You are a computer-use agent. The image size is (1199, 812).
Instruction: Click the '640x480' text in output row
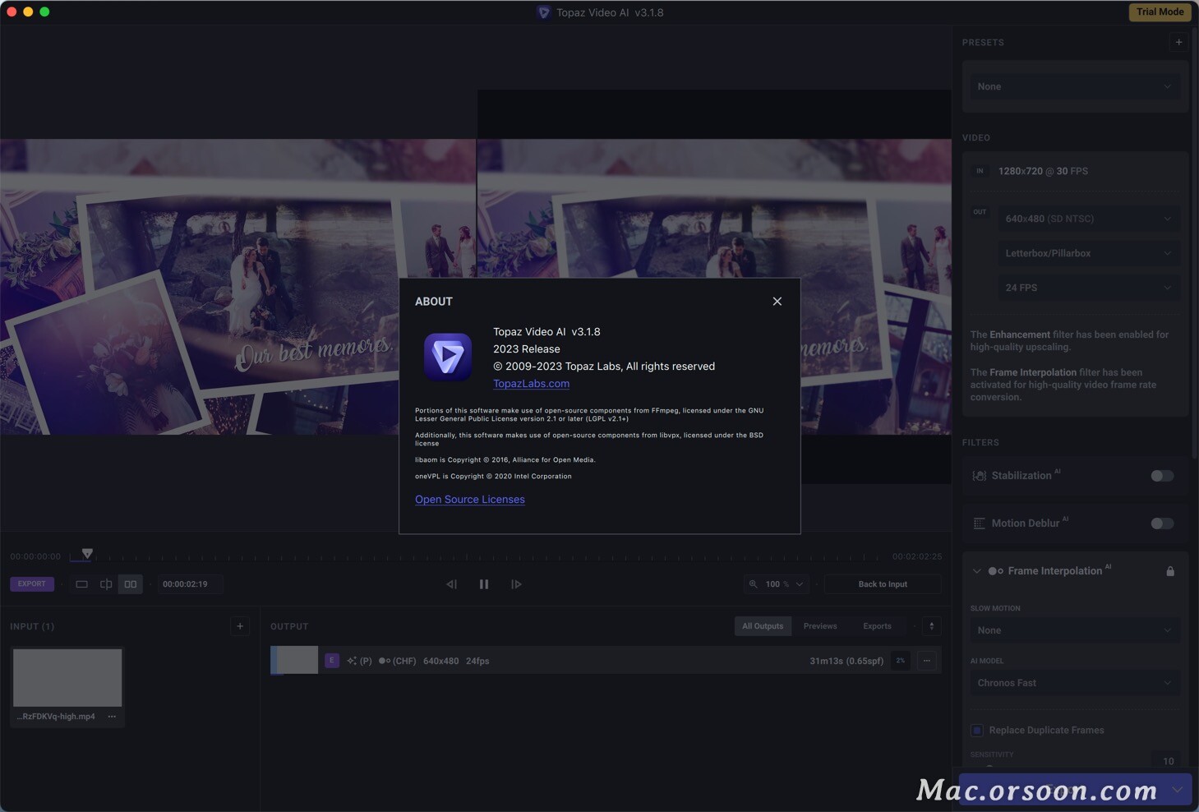(440, 661)
